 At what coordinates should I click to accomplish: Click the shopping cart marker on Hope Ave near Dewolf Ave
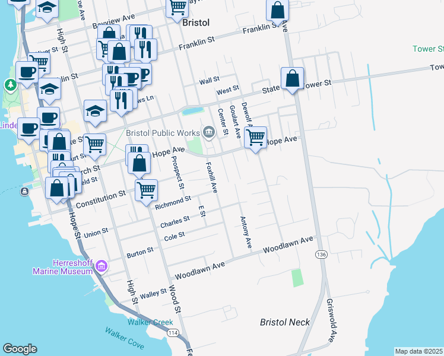click(255, 138)
